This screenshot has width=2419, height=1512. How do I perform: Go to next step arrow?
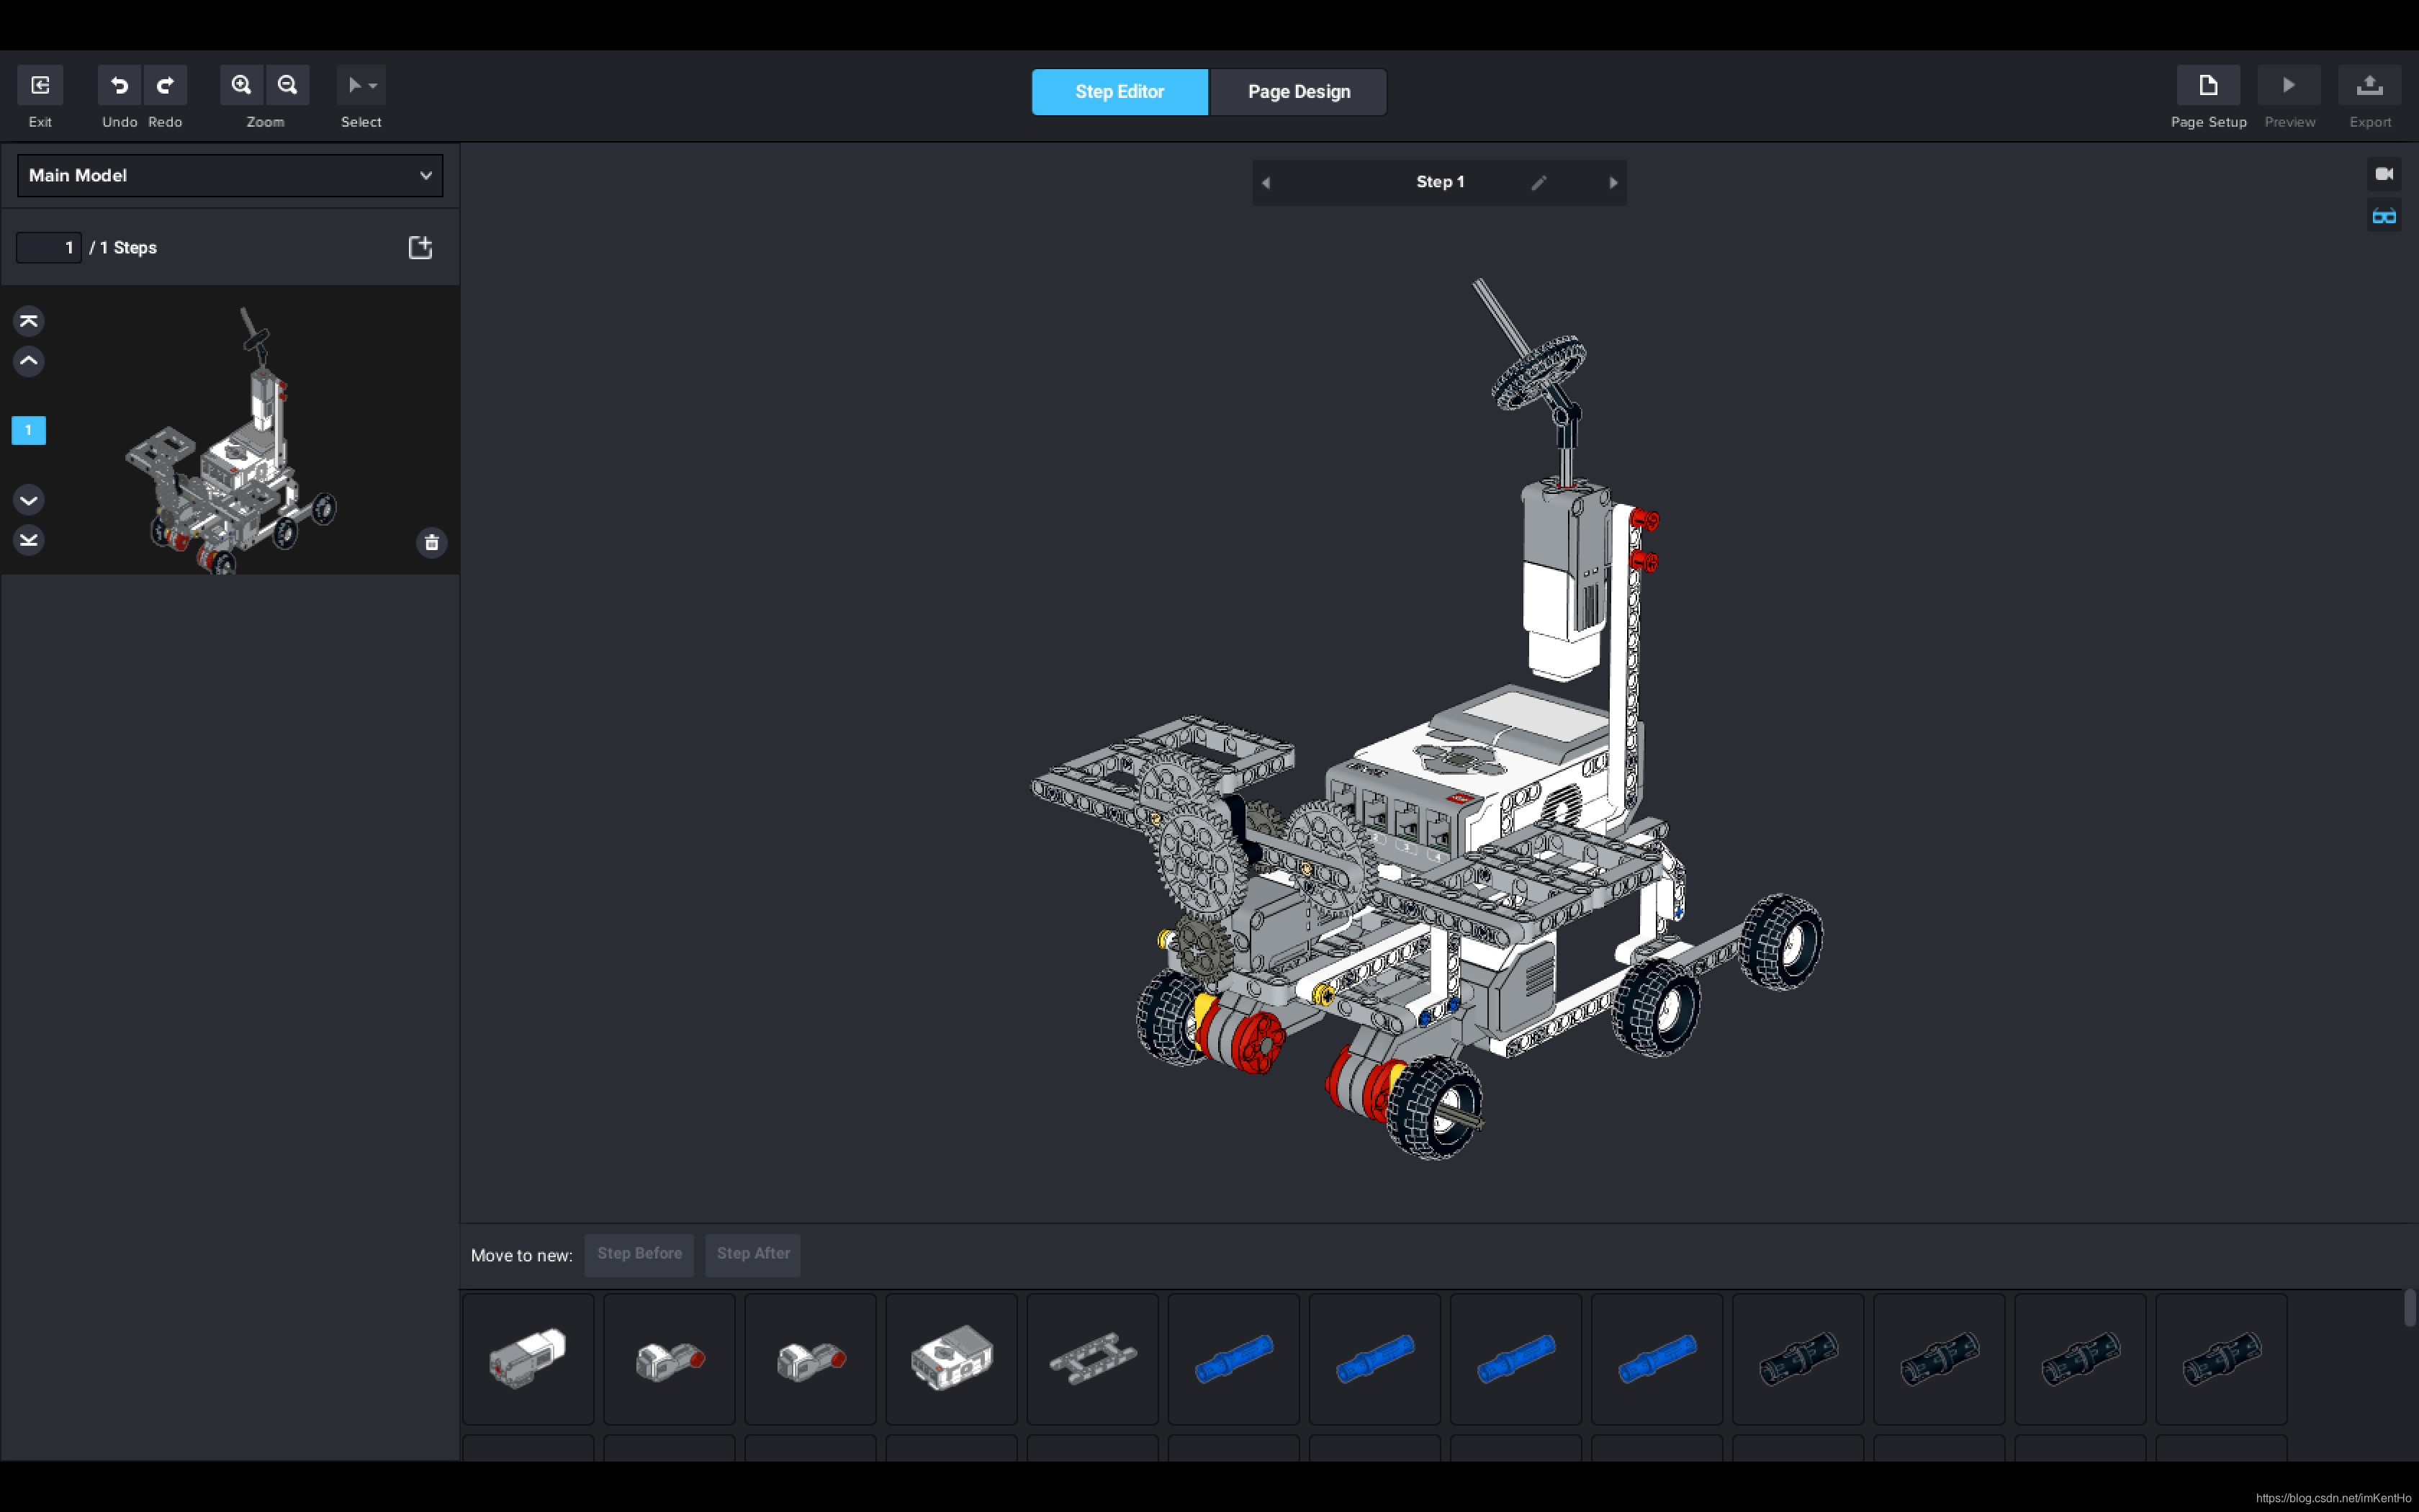click(1613, 183)
